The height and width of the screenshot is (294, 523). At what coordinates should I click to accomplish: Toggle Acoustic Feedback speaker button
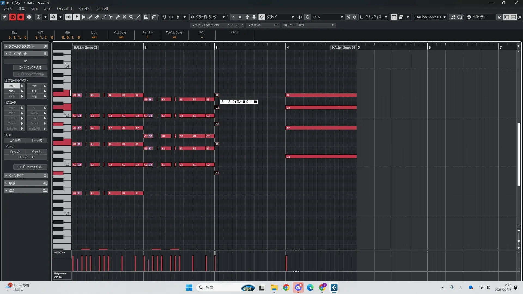(68, 17)
